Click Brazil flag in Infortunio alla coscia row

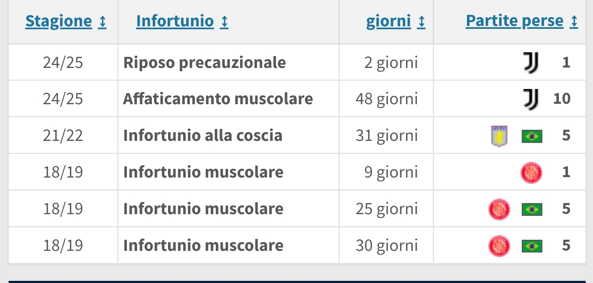(532, 136)
